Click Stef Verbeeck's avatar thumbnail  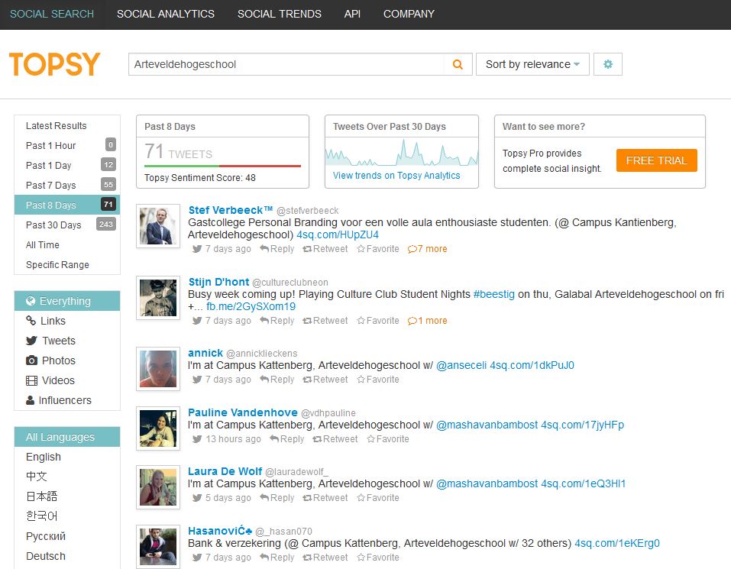158,226
